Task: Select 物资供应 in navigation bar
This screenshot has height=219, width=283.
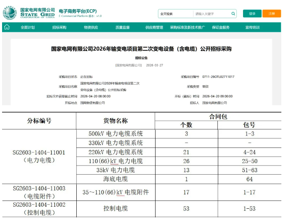Action: 91,28
